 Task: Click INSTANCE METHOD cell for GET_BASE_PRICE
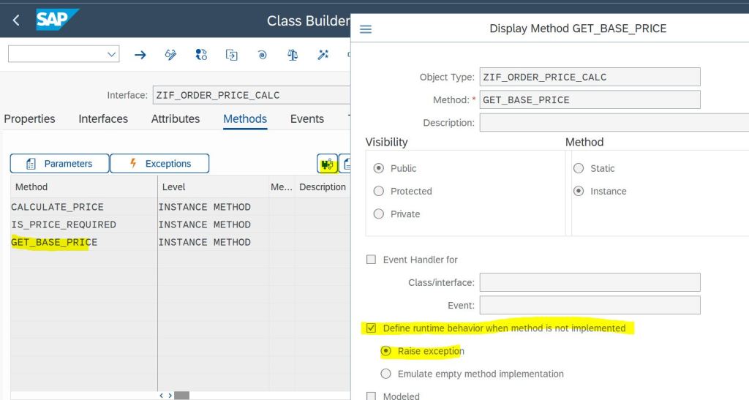(x=213, y=243)
